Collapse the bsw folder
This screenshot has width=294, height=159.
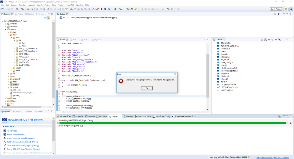click(x=9, y=35)
